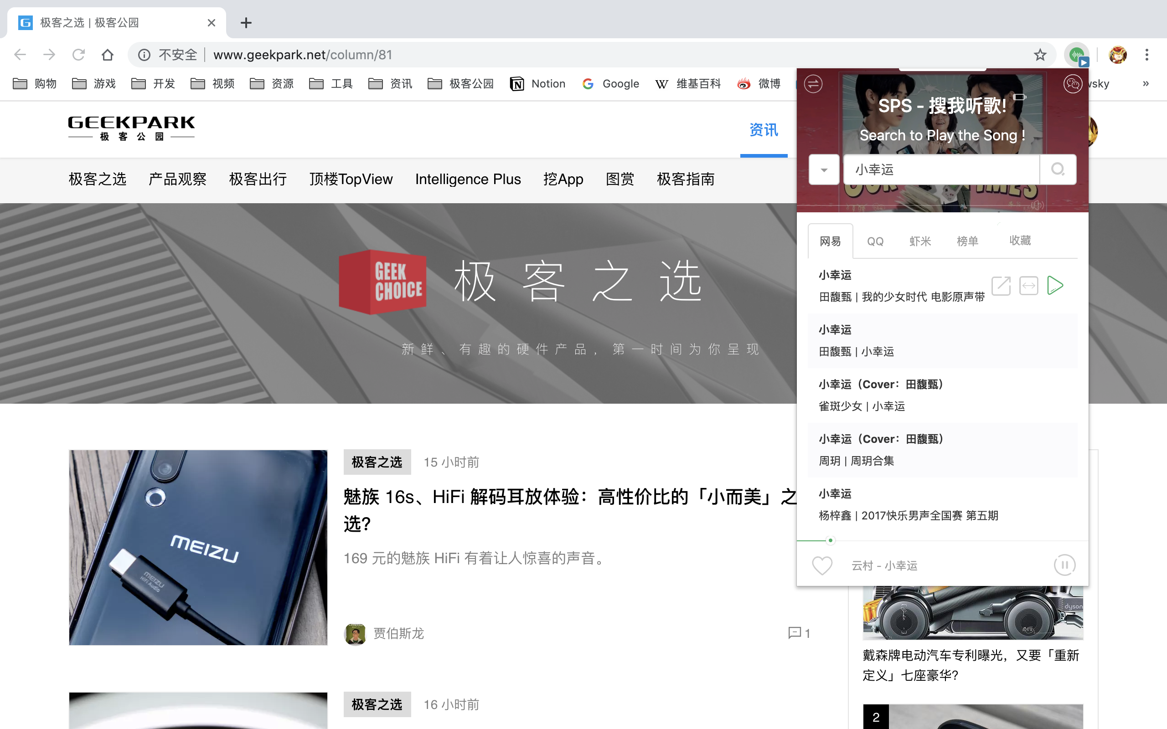Image resolution: width=1167 pixels, height=729 pixels.
Task: Switch to the QQ tab
Action: (875, 241)
